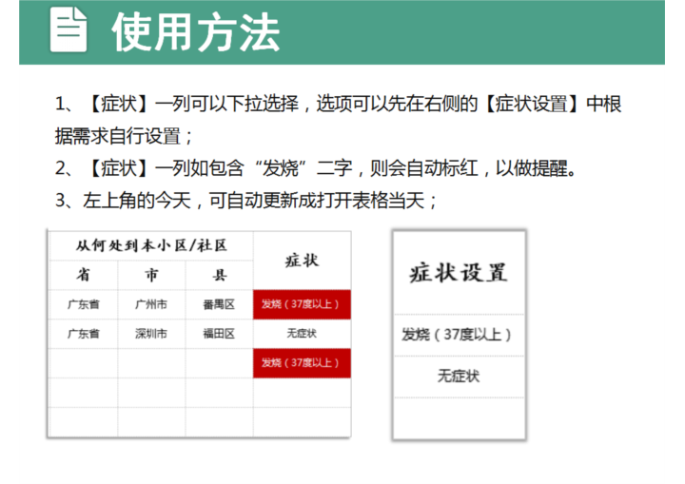Open the red 发烧 symptom cell in the 番禺区 row
The height and width of the screenshot is (484, 685).
(302, 305)
